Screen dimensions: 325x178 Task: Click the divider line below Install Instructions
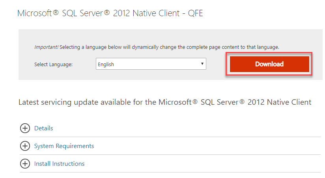(x=170, y=172)
